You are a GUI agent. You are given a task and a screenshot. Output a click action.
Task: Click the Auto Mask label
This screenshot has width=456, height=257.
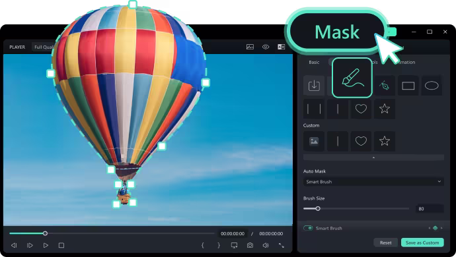[315, 171]
